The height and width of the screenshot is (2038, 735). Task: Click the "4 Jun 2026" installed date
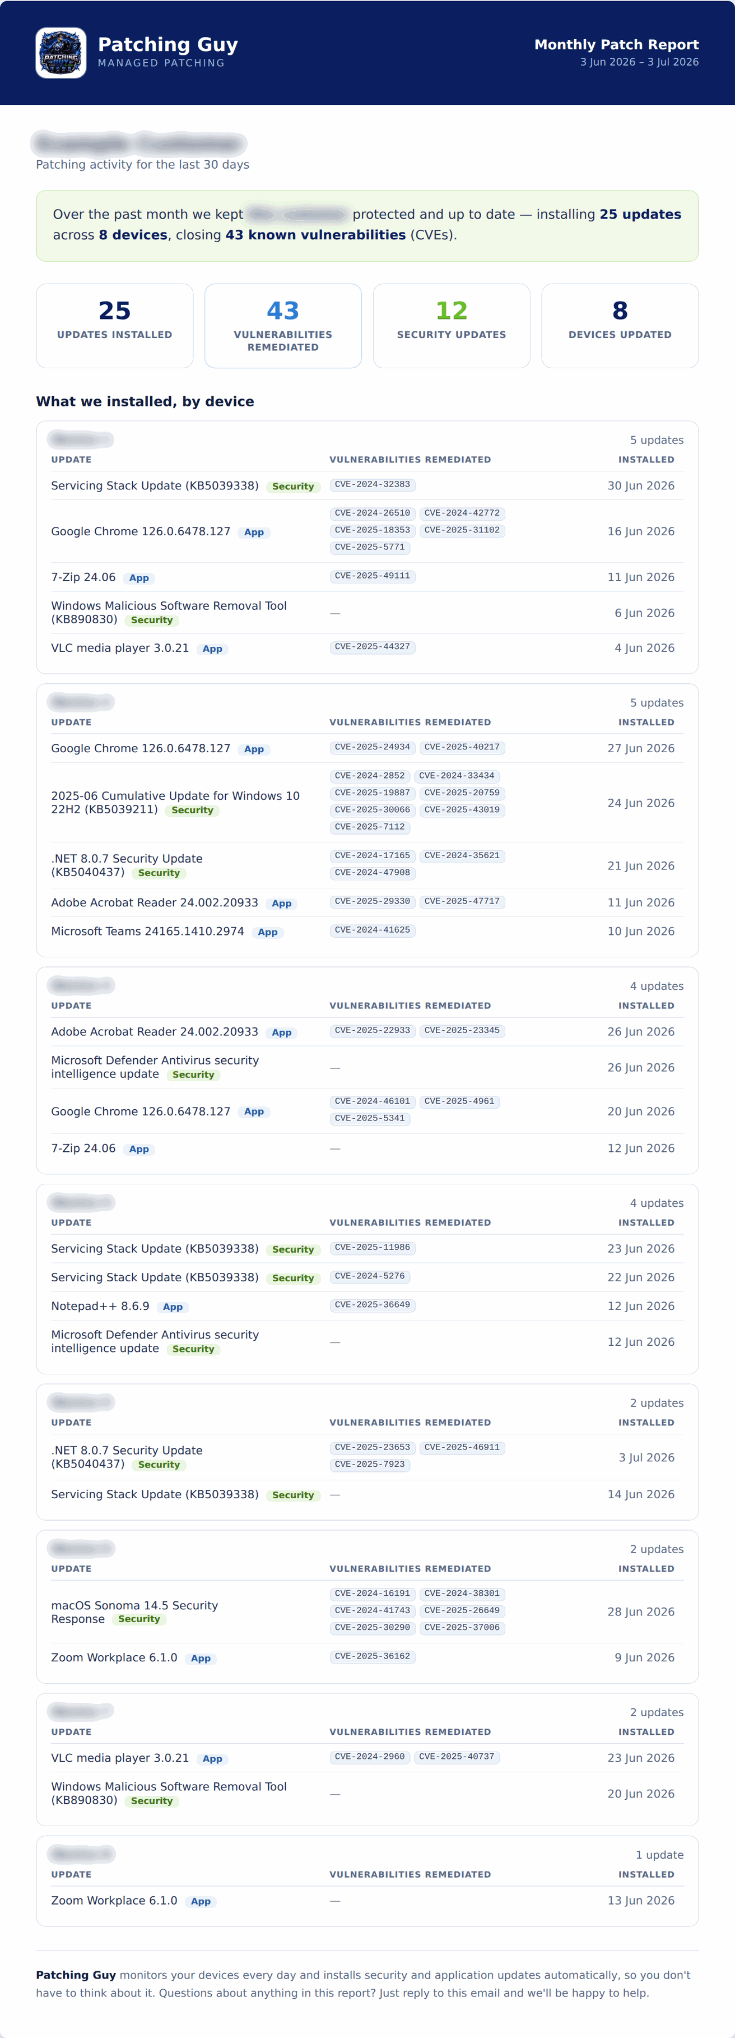pos(644,648)
